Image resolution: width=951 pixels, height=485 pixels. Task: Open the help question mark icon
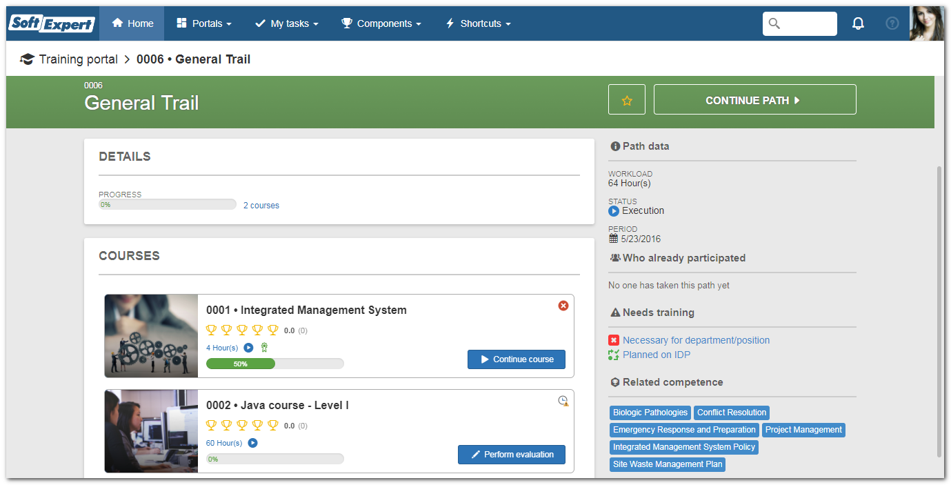pos(892,23)
